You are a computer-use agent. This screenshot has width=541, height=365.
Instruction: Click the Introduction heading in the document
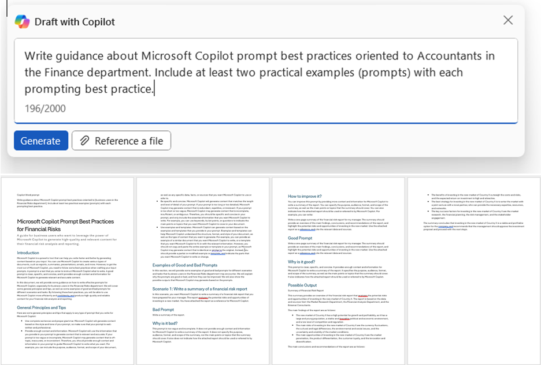pos(28,253)
